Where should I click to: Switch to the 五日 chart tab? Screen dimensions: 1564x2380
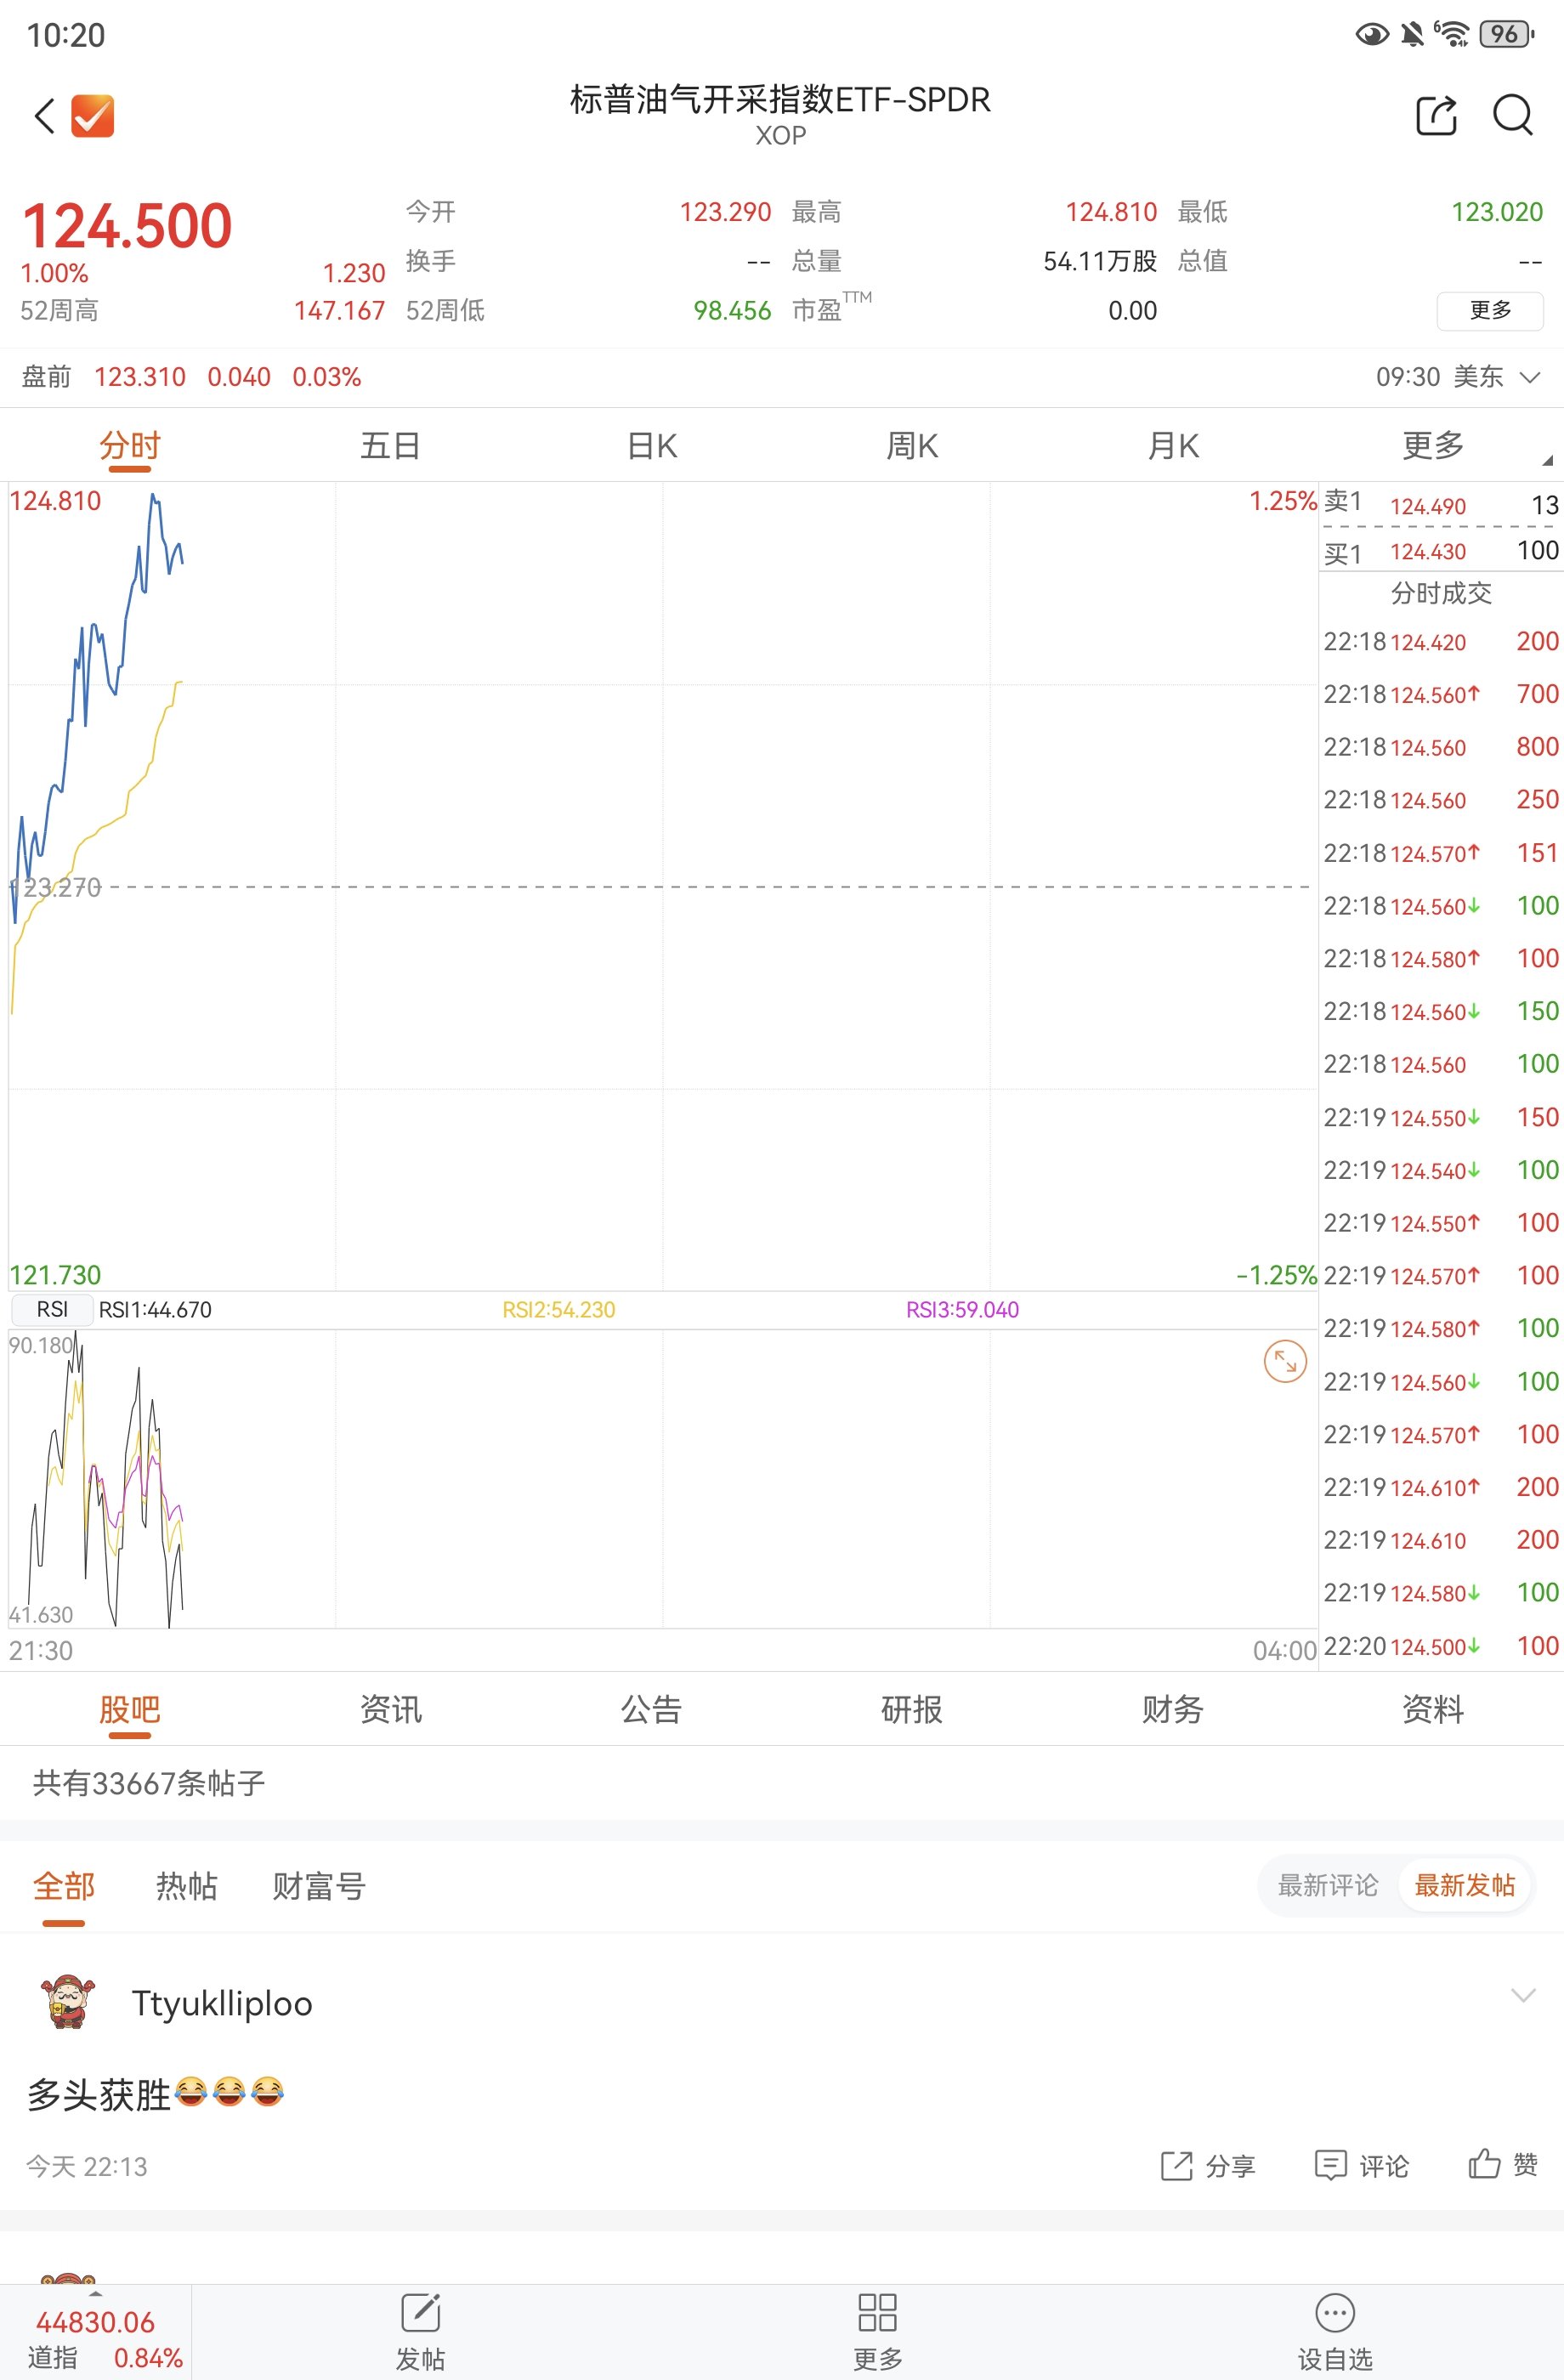coord(391,446)
